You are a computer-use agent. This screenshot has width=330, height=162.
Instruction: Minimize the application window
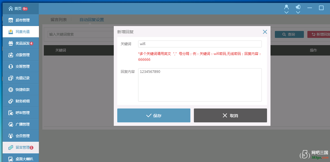[310, 8]
